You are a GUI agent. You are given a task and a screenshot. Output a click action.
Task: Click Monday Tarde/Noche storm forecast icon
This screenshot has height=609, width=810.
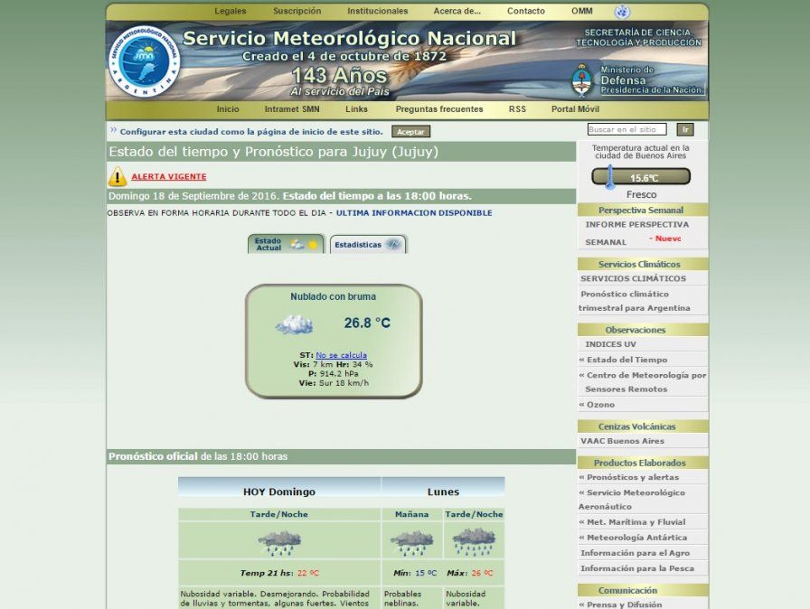[x=473, y=542]
